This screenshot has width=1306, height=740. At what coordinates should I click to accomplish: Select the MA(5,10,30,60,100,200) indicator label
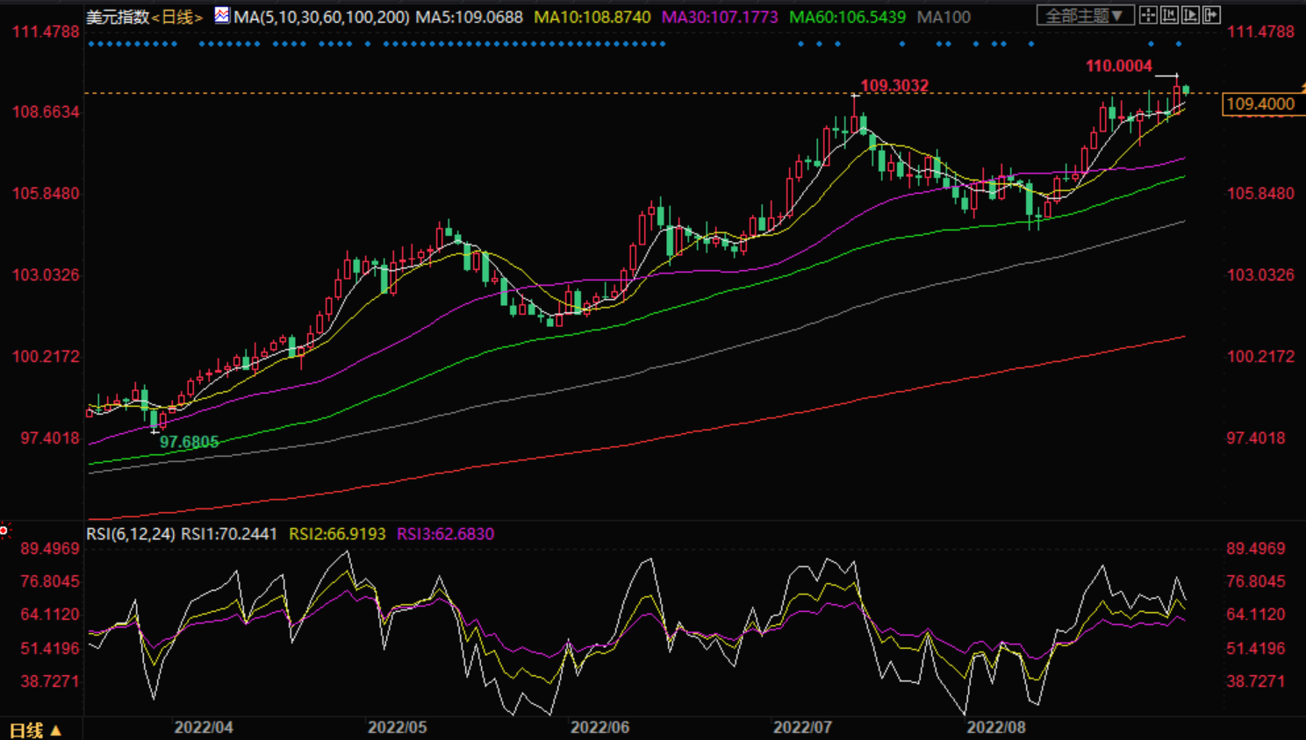[321, 17]
